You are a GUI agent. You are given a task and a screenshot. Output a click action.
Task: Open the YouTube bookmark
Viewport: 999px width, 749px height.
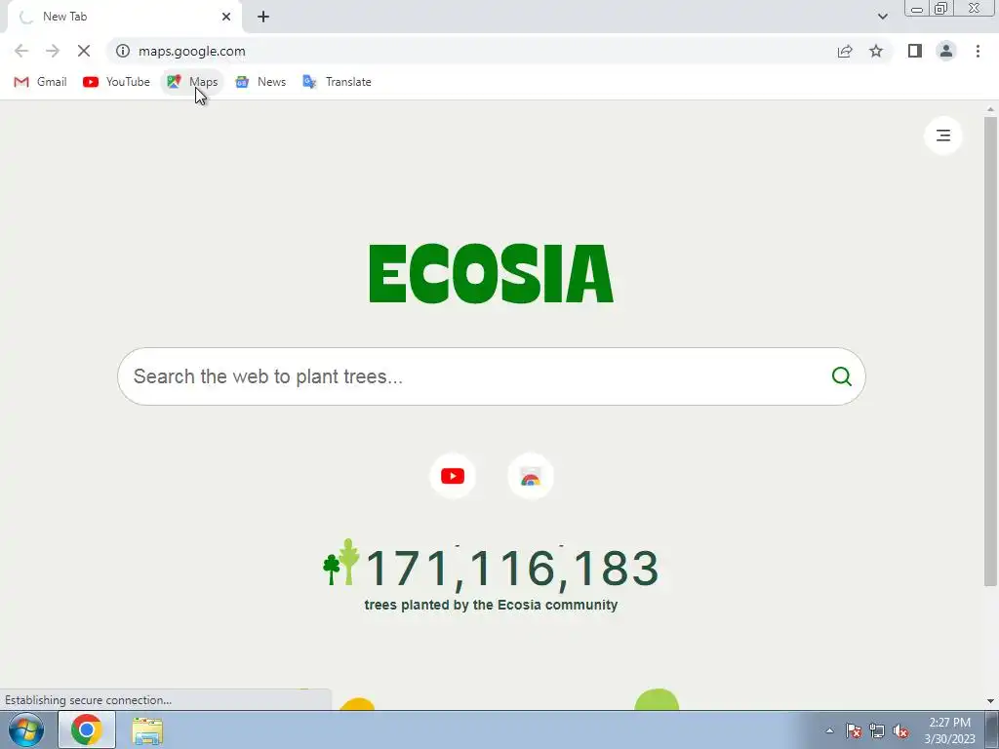[x=116, y=82]
